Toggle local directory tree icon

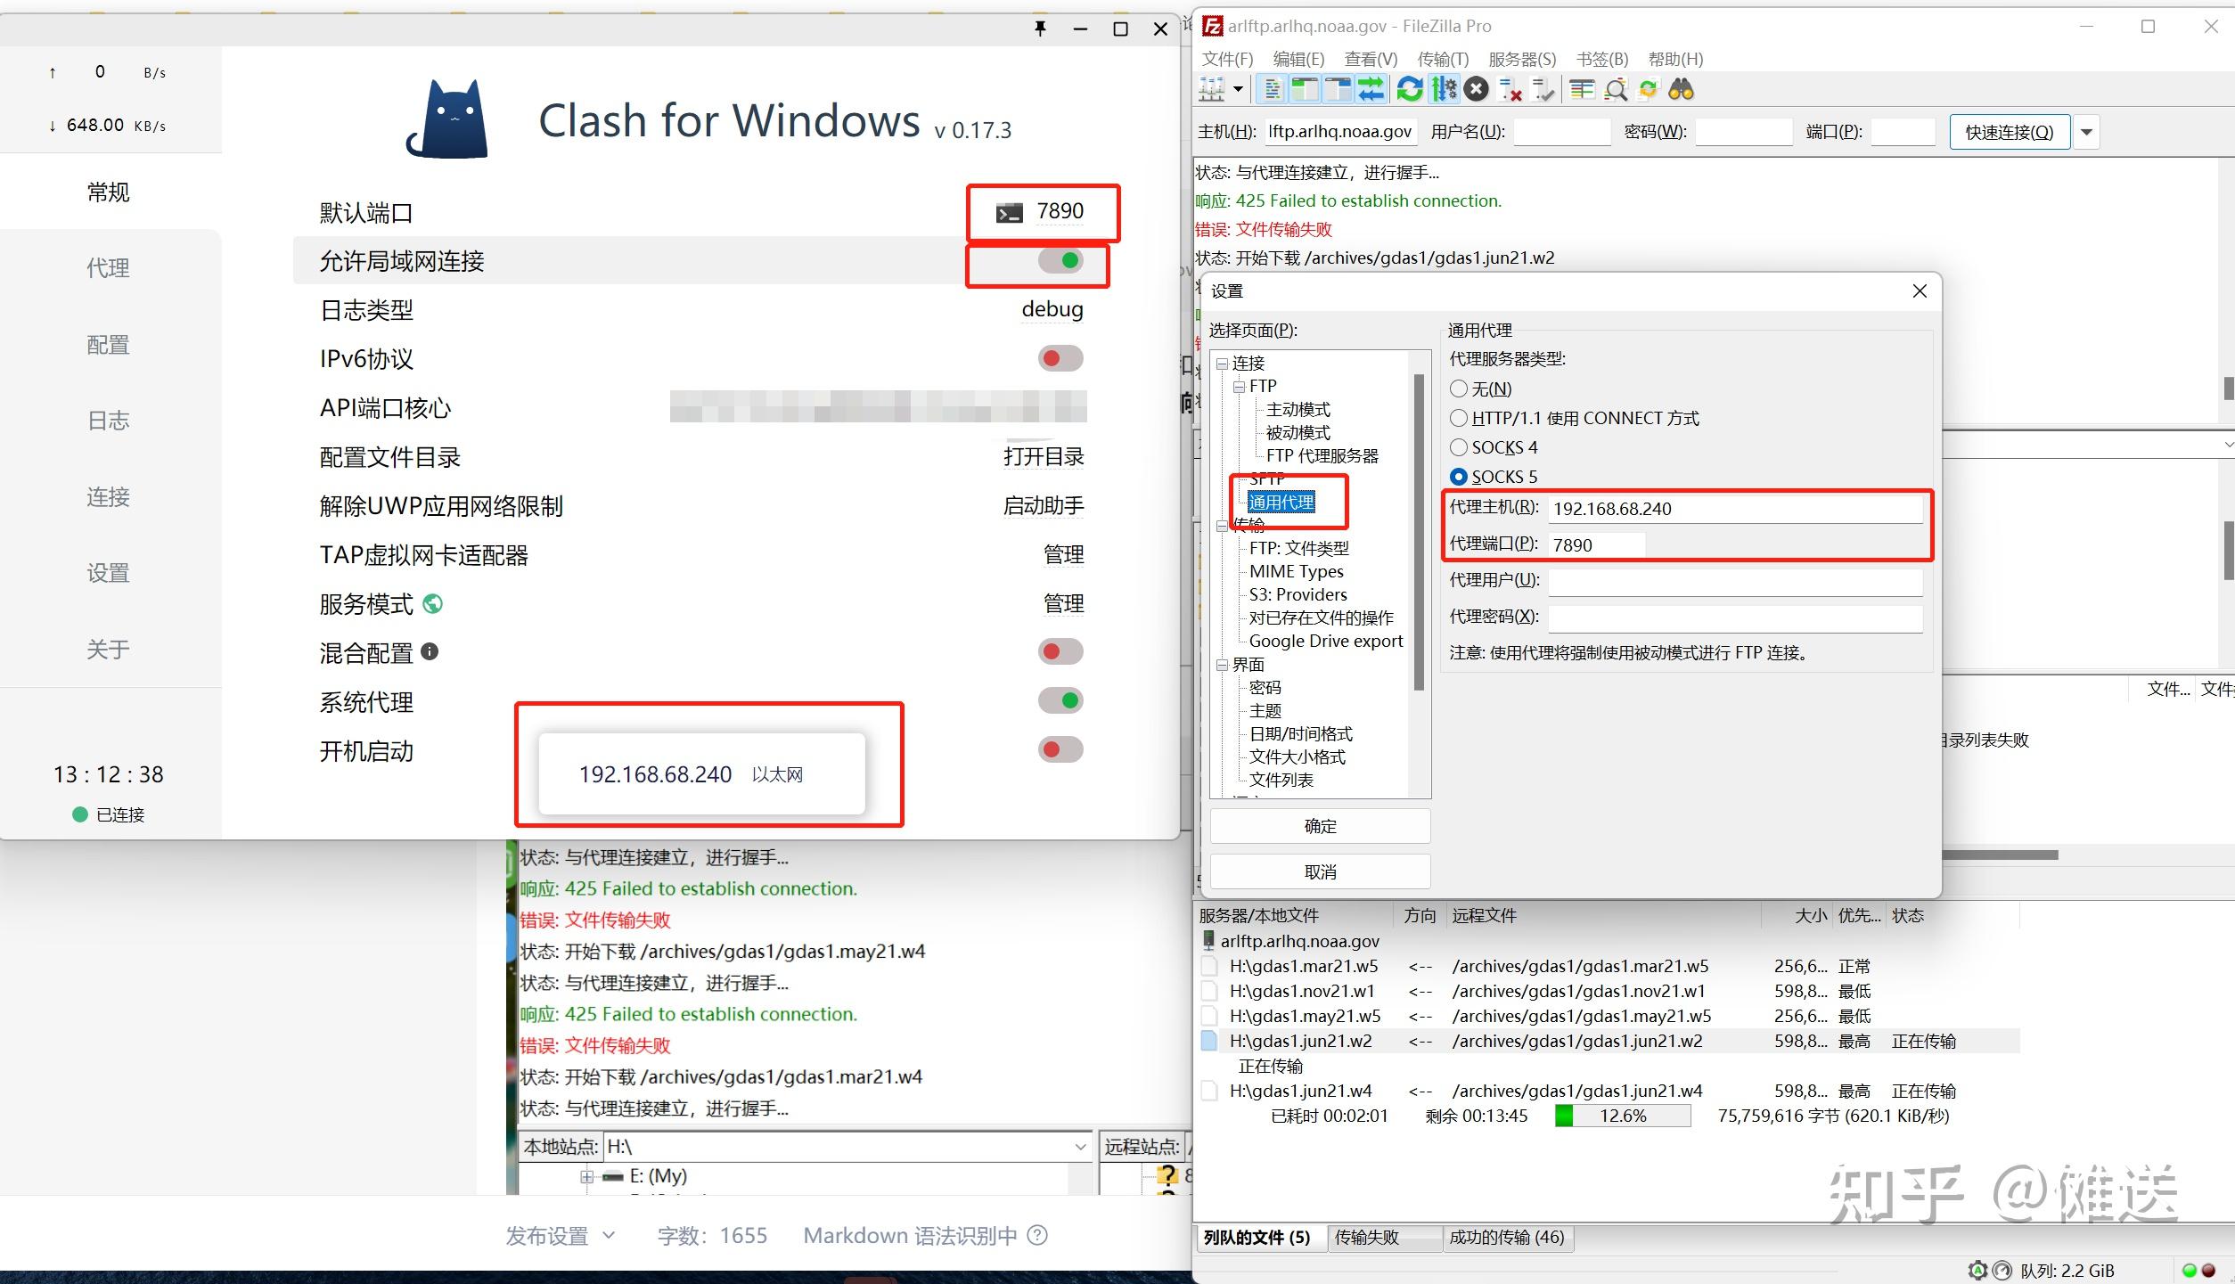(1305, 89)
